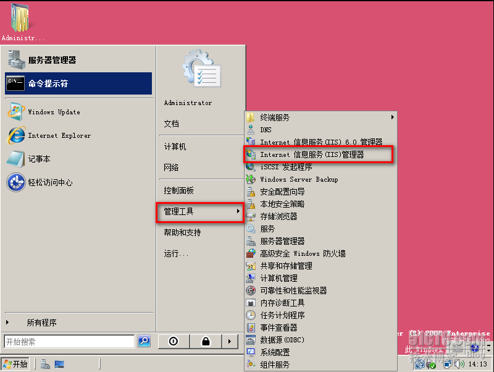Viewport: 494px width, 372px height.
Task: Open the 记事本 notepad icon
Action: tap(16, 159)
